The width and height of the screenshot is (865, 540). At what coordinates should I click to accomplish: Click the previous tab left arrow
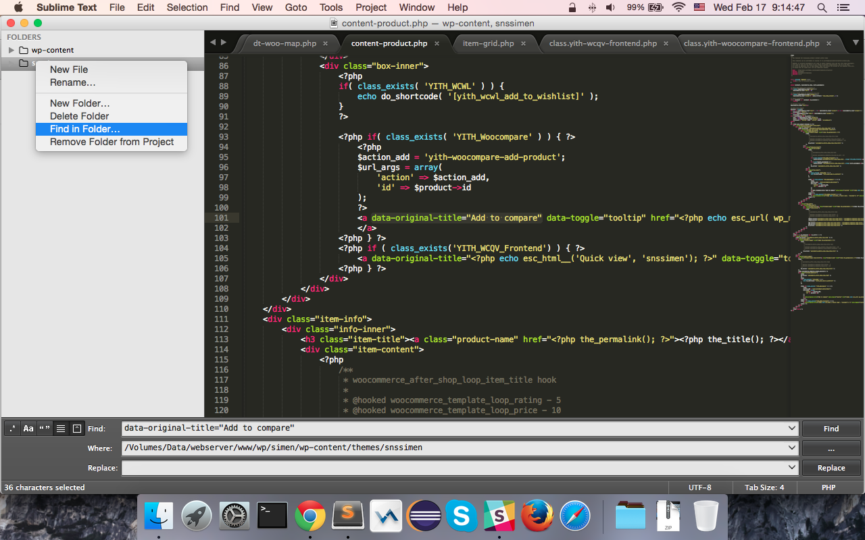[x=213, y=43]
